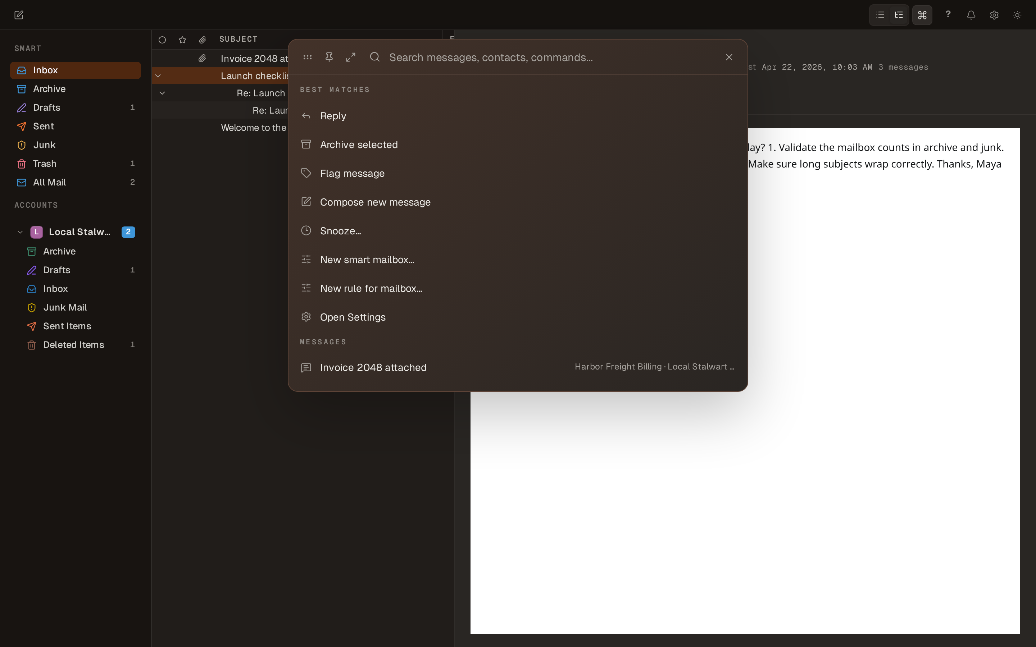Toggle light/dark theme sun icon
Screen dimensions: 1036x647
(1017, 15)
